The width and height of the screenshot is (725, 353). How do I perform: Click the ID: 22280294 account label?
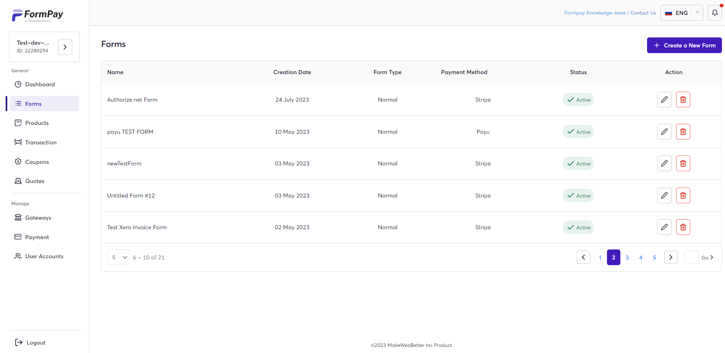pyautogui.click(x=32, y=51)
